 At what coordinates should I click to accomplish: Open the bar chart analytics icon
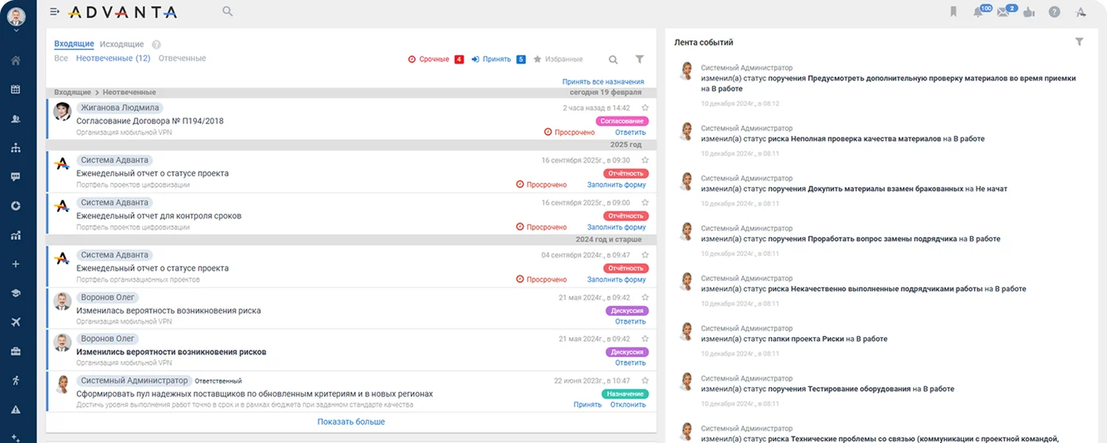click(x=15, y=235)
